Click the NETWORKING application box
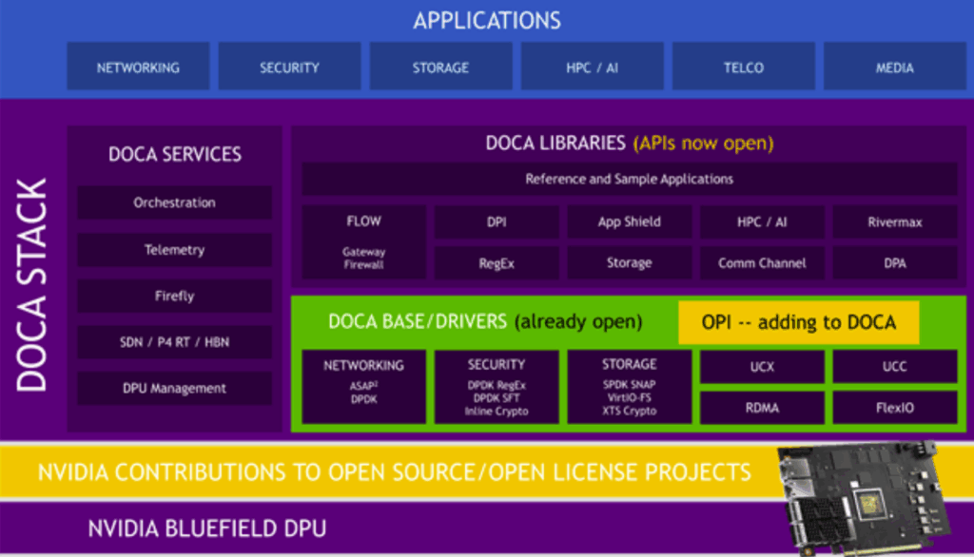The image size is (974, 557). tap(138, 67)
